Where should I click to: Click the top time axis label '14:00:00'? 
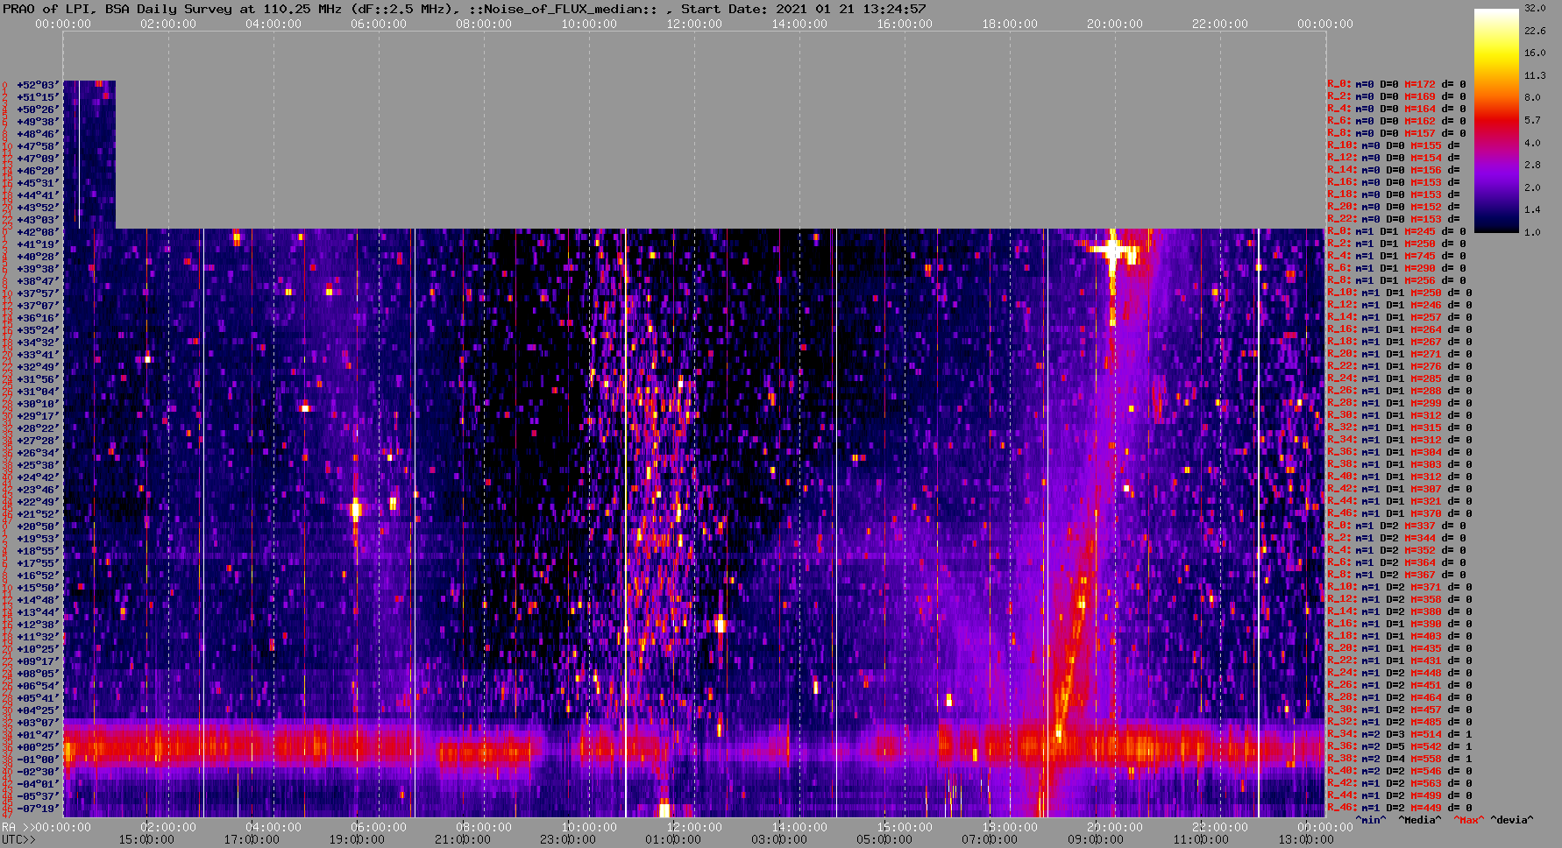click(799, 24)
